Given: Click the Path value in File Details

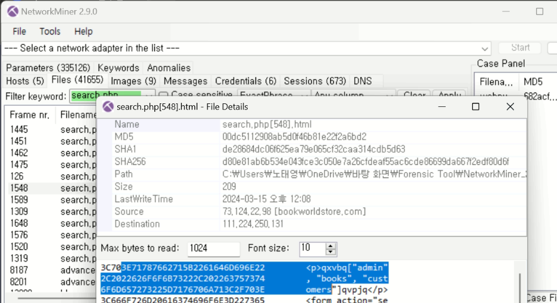Looking at the screenshot, I should [x=374, y=174].
